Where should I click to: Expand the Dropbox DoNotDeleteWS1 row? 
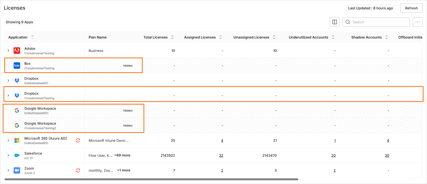click(8, 80)
